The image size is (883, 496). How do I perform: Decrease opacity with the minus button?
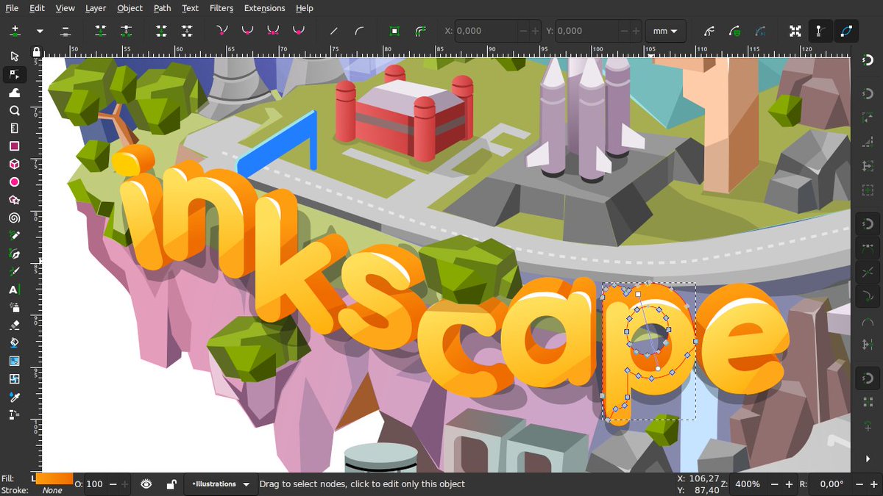[x=112, y=484]
